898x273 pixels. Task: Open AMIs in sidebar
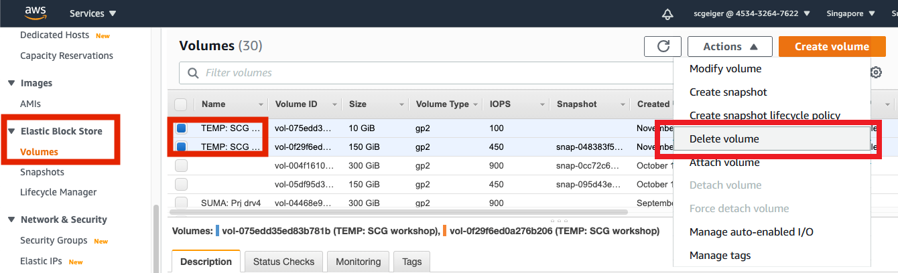(30, 104)
